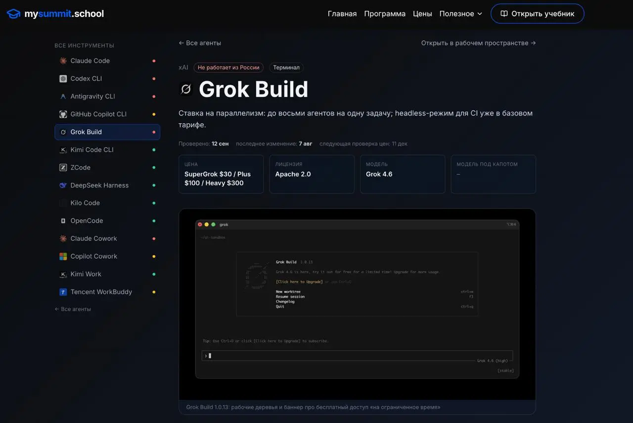Click the Kimi Code CLI icon
The width and height of the screenshot is (633, 423).
(63, 150)
